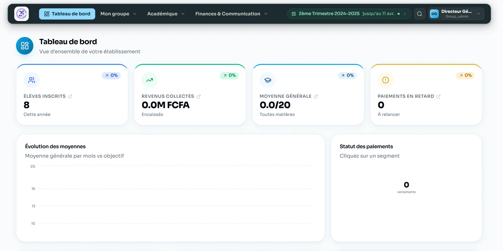Screen dimensions: 503x251
Task: Click the blue Tableau de bord header icon
Action: point(25,46)
